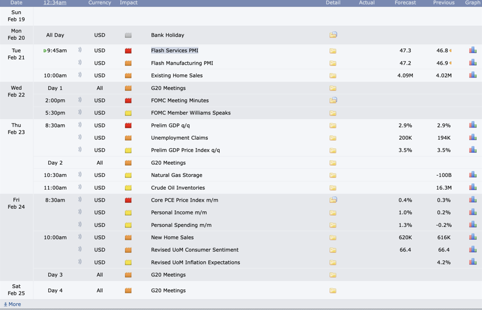This screenshot has width=482, height=310.
Task: Show the Prelim GDP q/q graph
Action: (x=472, y=125)
